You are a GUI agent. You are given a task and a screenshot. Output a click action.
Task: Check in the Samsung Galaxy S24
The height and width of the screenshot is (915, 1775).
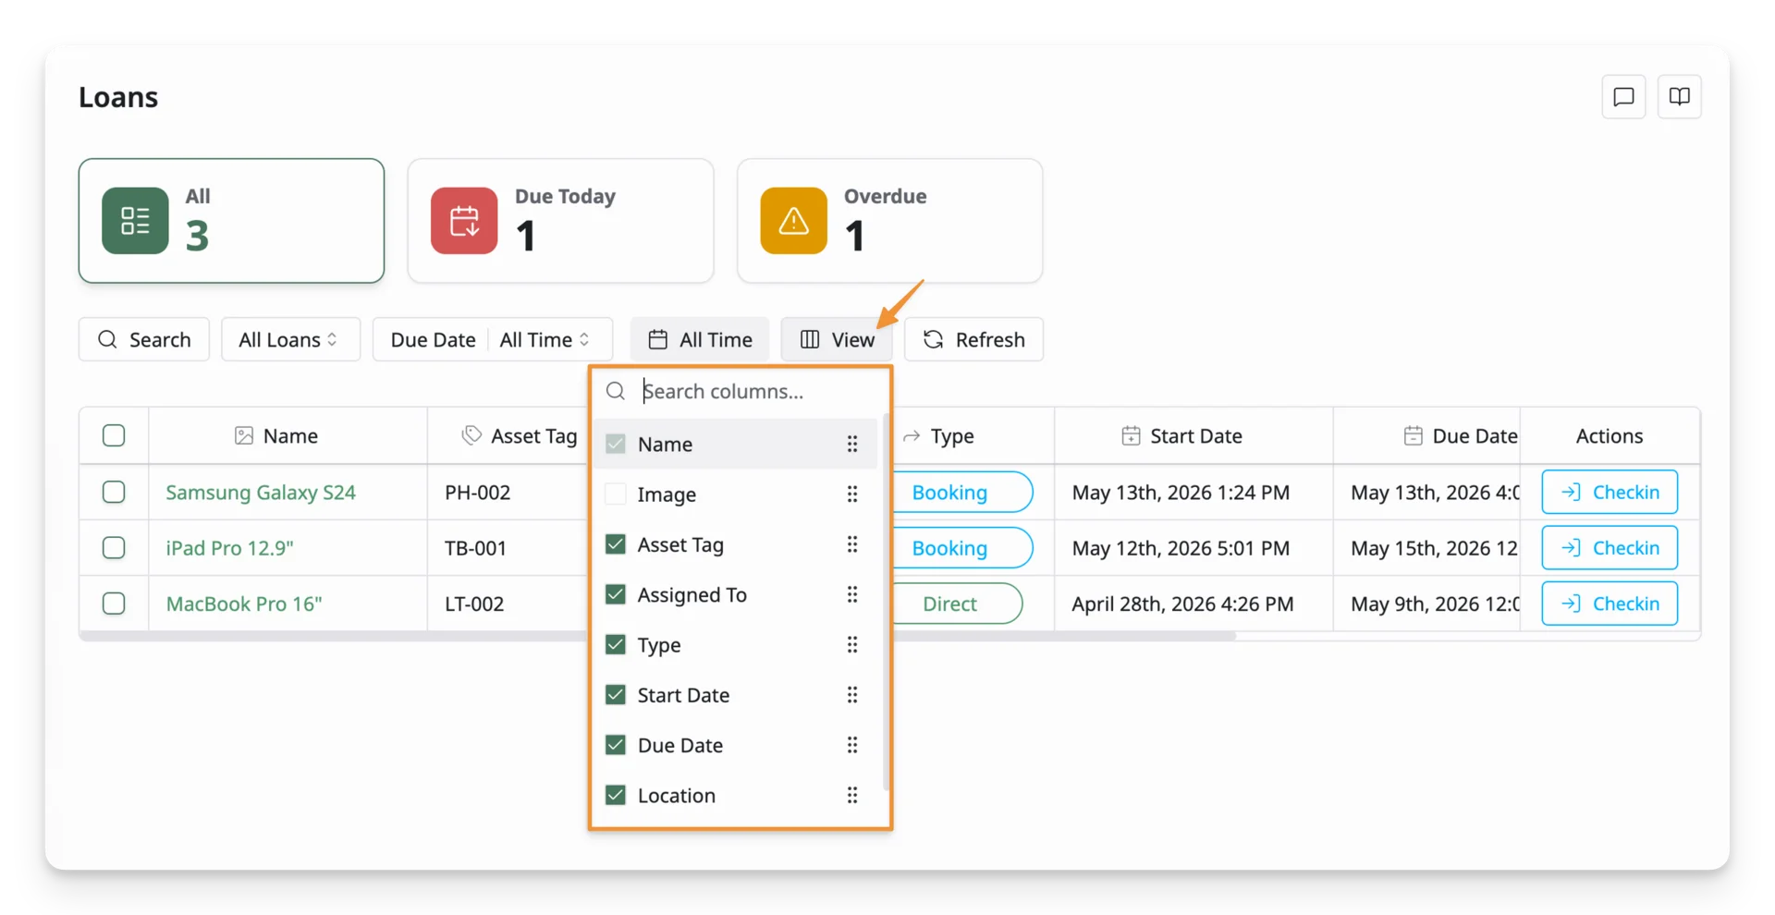pyautogui.click(x=1610, y=492)
